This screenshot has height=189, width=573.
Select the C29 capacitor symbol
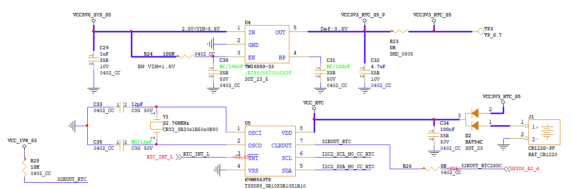tap(94, 60)
